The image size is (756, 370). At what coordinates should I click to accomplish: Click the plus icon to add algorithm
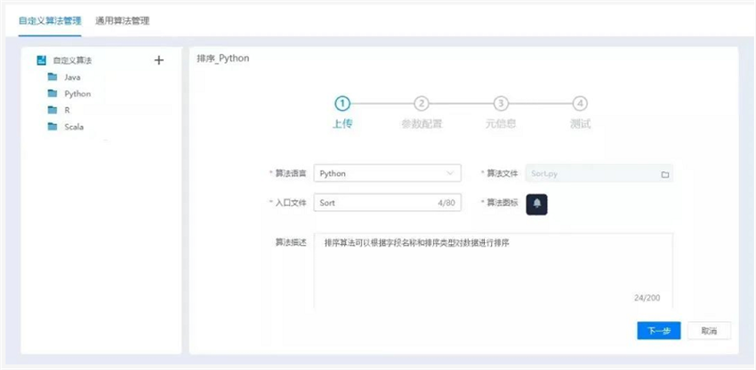(159, 60)
